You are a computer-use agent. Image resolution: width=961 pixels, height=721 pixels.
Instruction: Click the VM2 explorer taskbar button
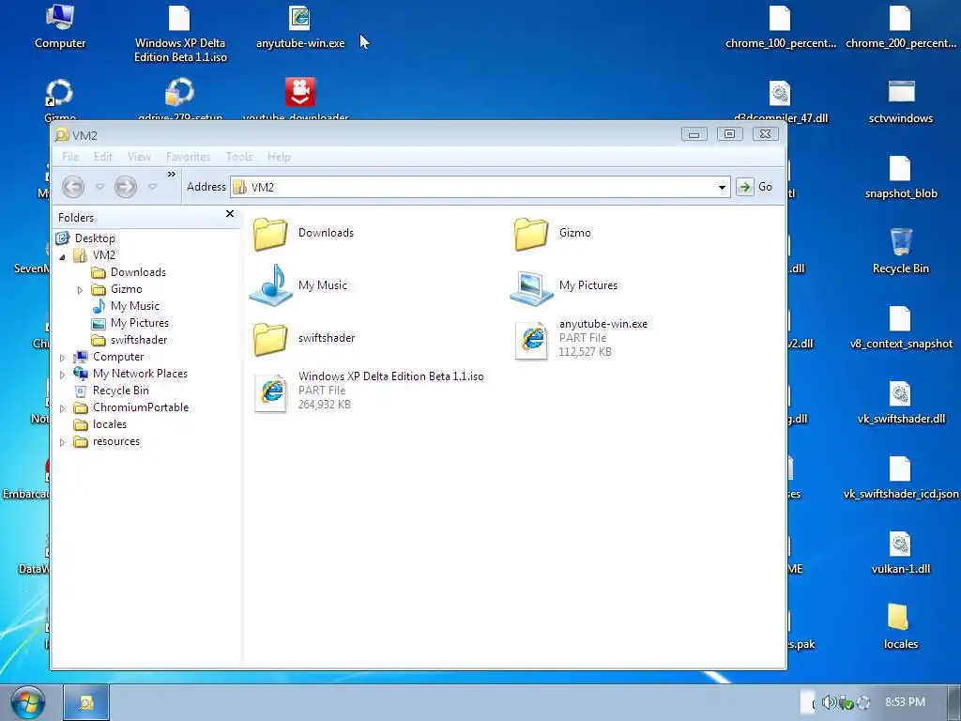tap(86, 702)
